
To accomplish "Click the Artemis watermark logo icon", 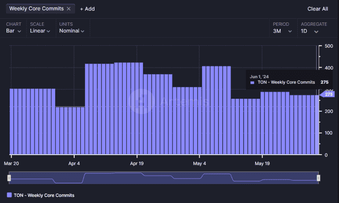I will (x=141, y=102).
